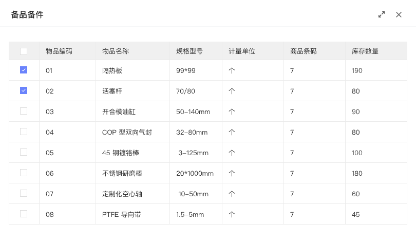Uncheck the checkbox for item 02
Viewport: 416px width, 242px height.
[24, 90]
